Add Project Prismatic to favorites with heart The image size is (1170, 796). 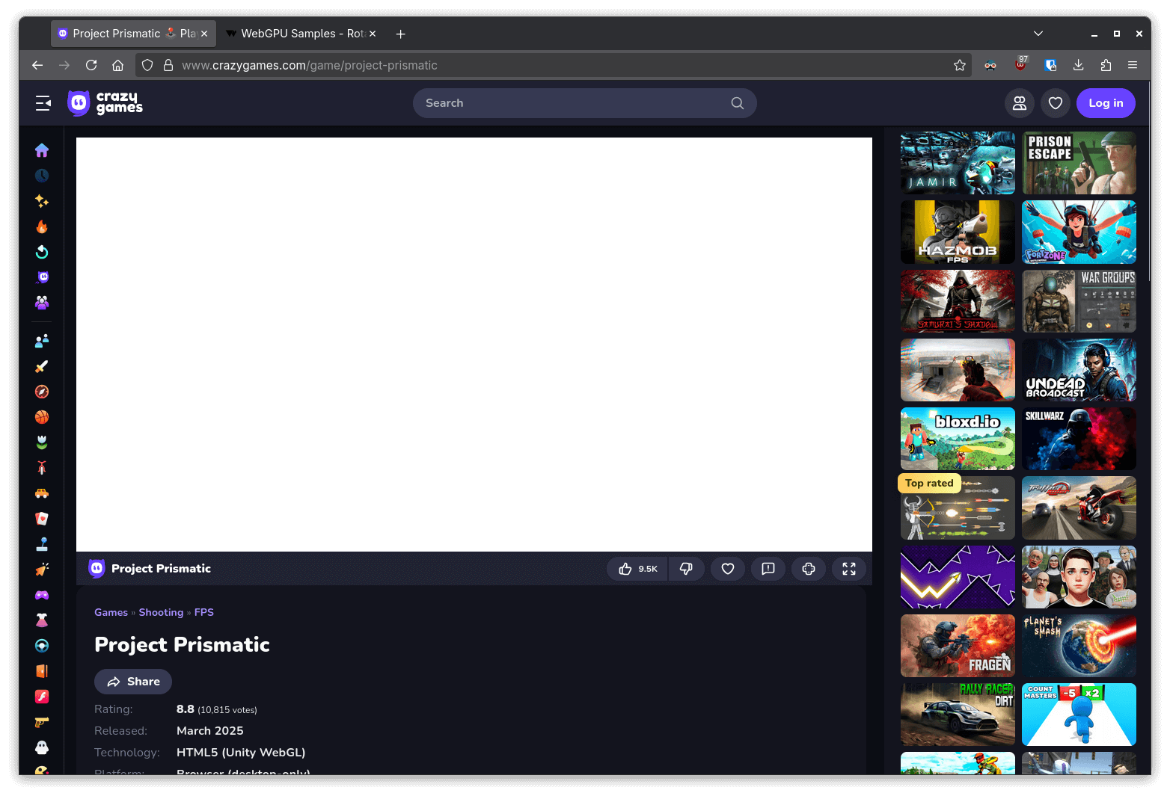[727, 569]
